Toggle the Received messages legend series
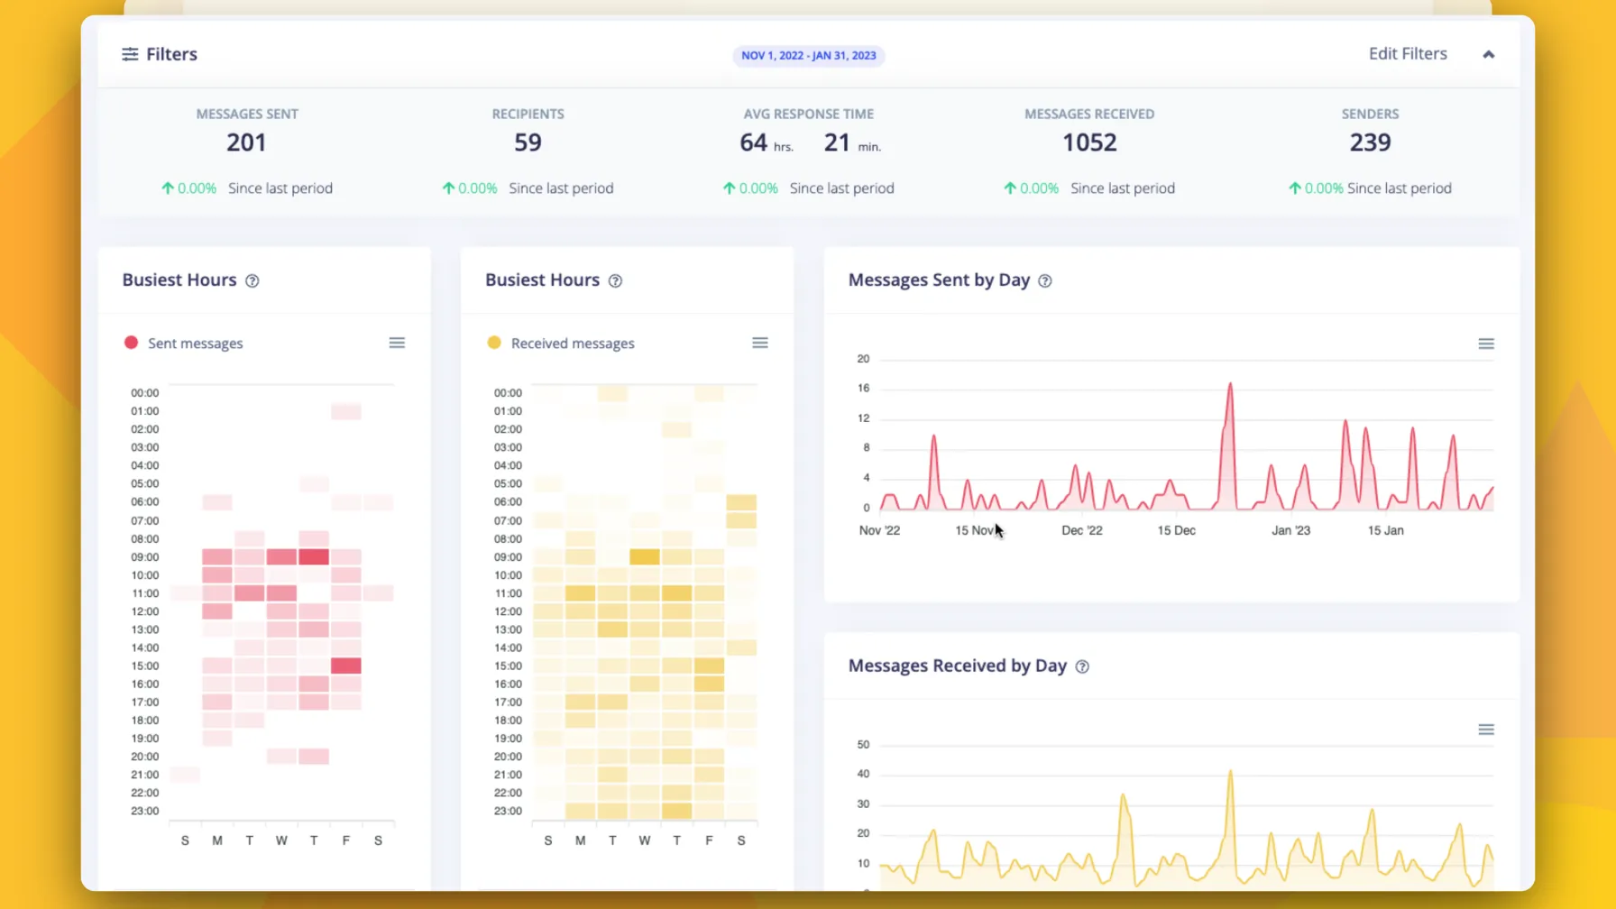The image size is (1616, 909). point(561,343)
